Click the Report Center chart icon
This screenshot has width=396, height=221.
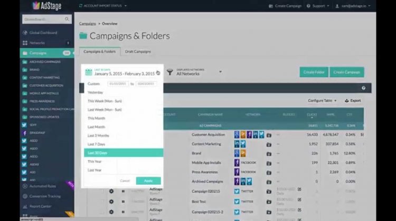25,207
